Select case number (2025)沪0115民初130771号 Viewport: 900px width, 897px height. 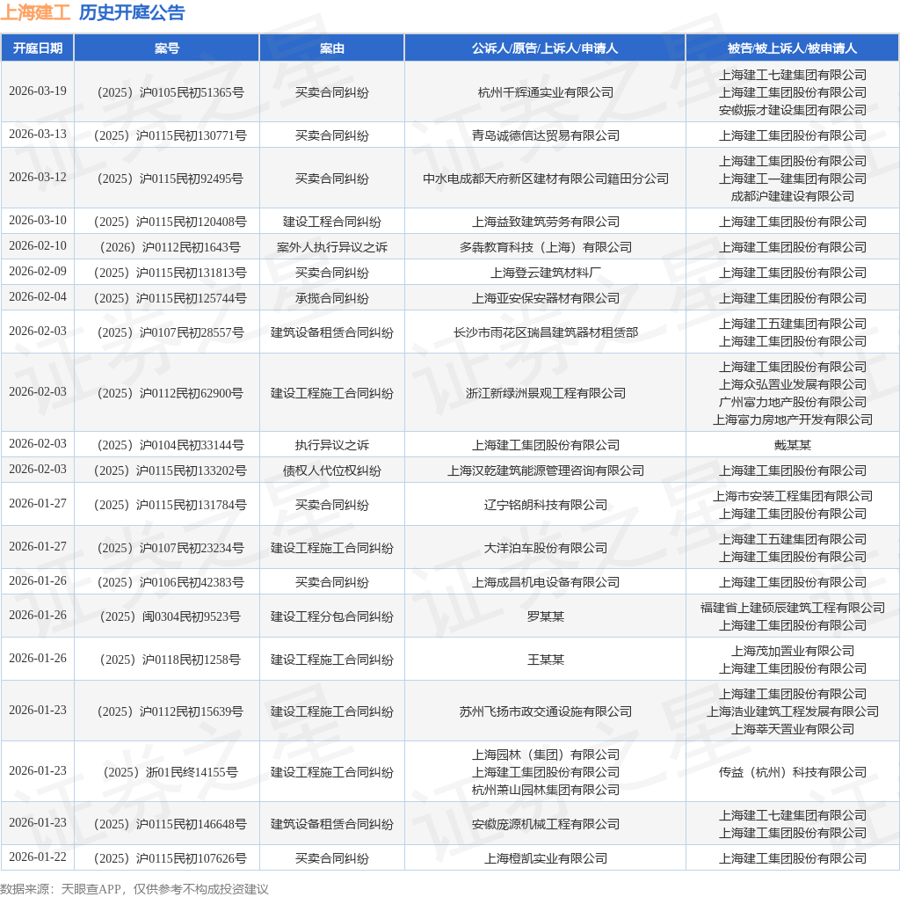point(171,135)
